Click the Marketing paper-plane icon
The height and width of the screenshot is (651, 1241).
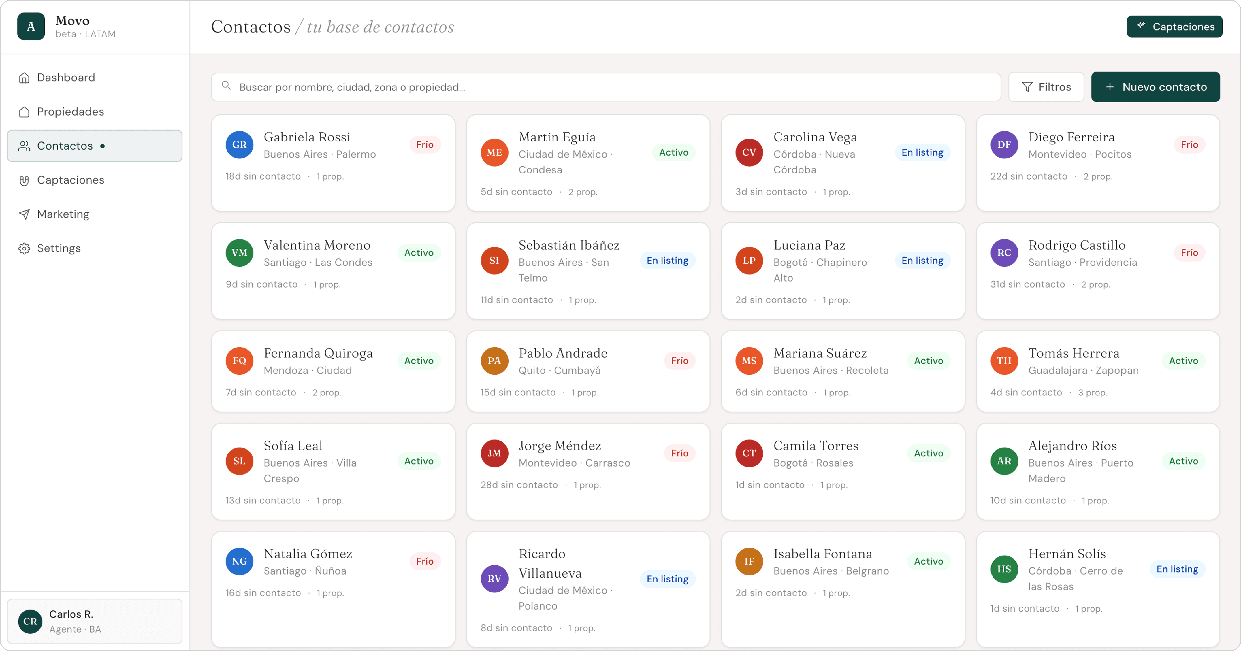(24, 214)
